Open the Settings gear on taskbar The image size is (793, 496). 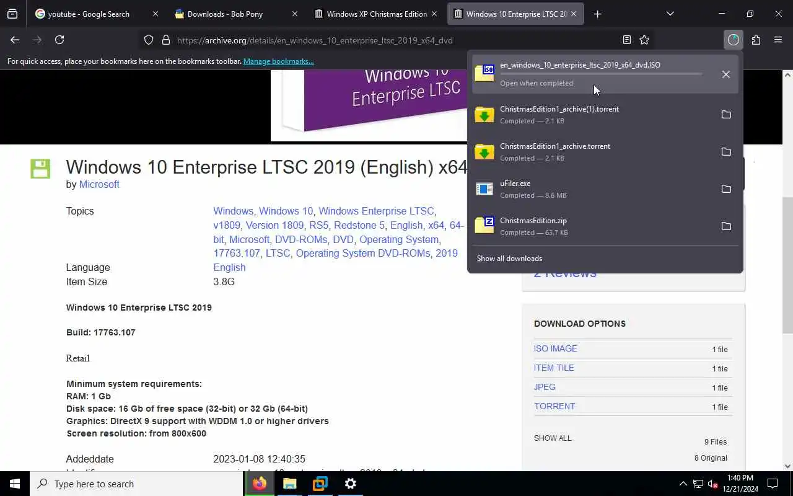[351, 484]
